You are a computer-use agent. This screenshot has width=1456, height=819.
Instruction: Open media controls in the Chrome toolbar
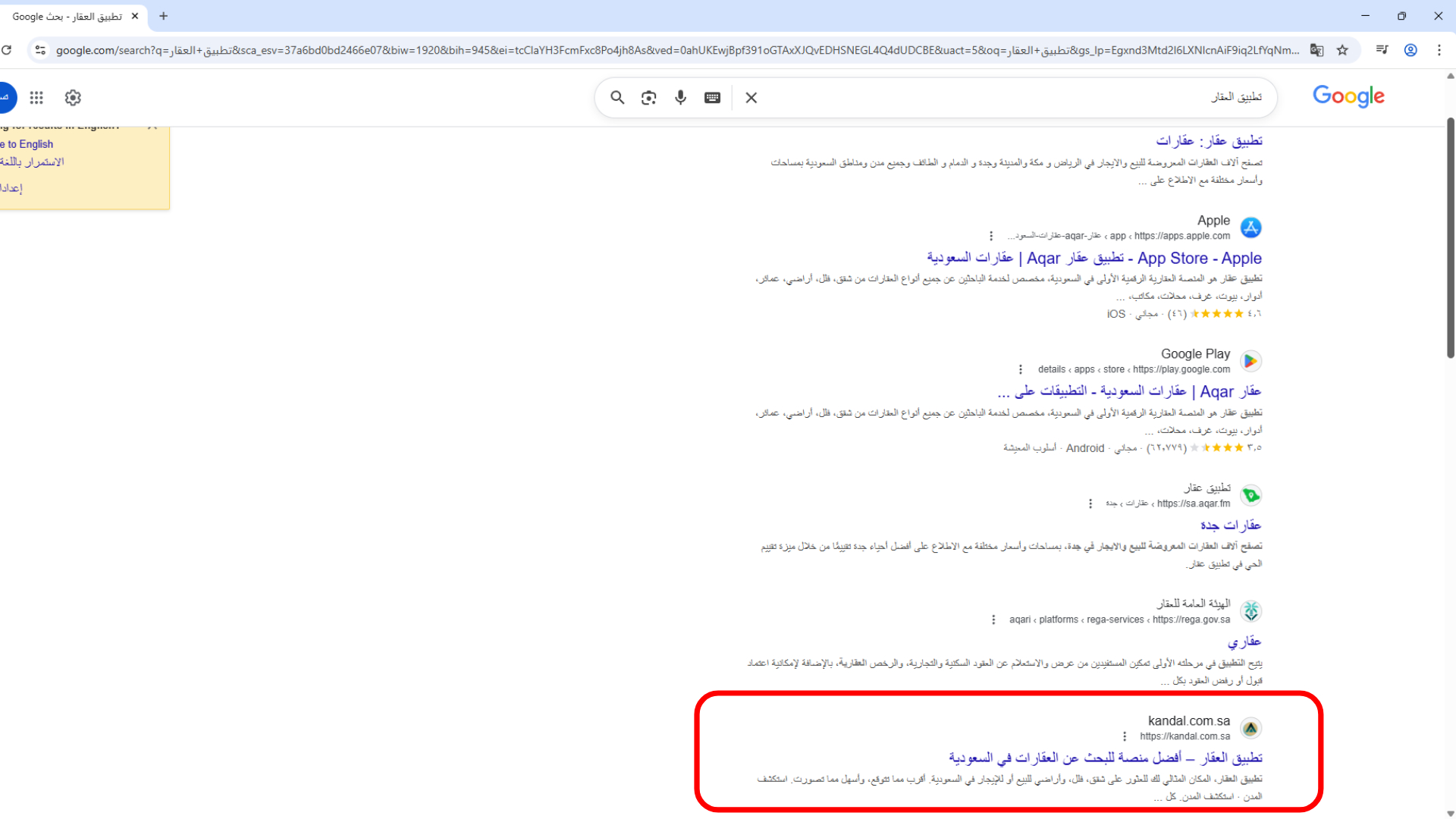coord(1382,50)
